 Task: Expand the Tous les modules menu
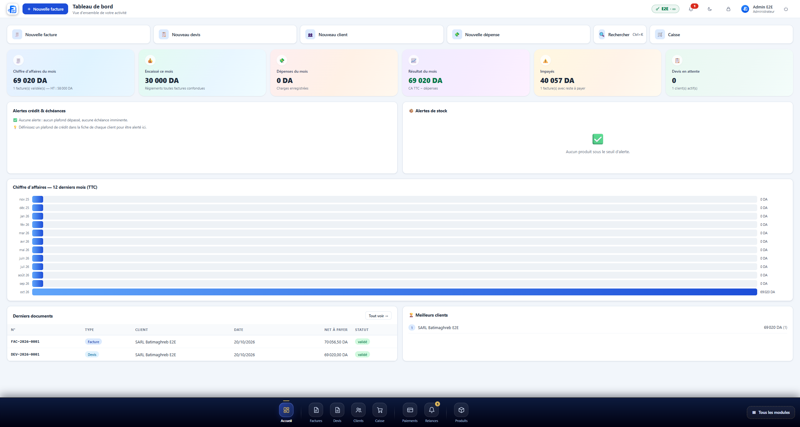coord(771,412)
